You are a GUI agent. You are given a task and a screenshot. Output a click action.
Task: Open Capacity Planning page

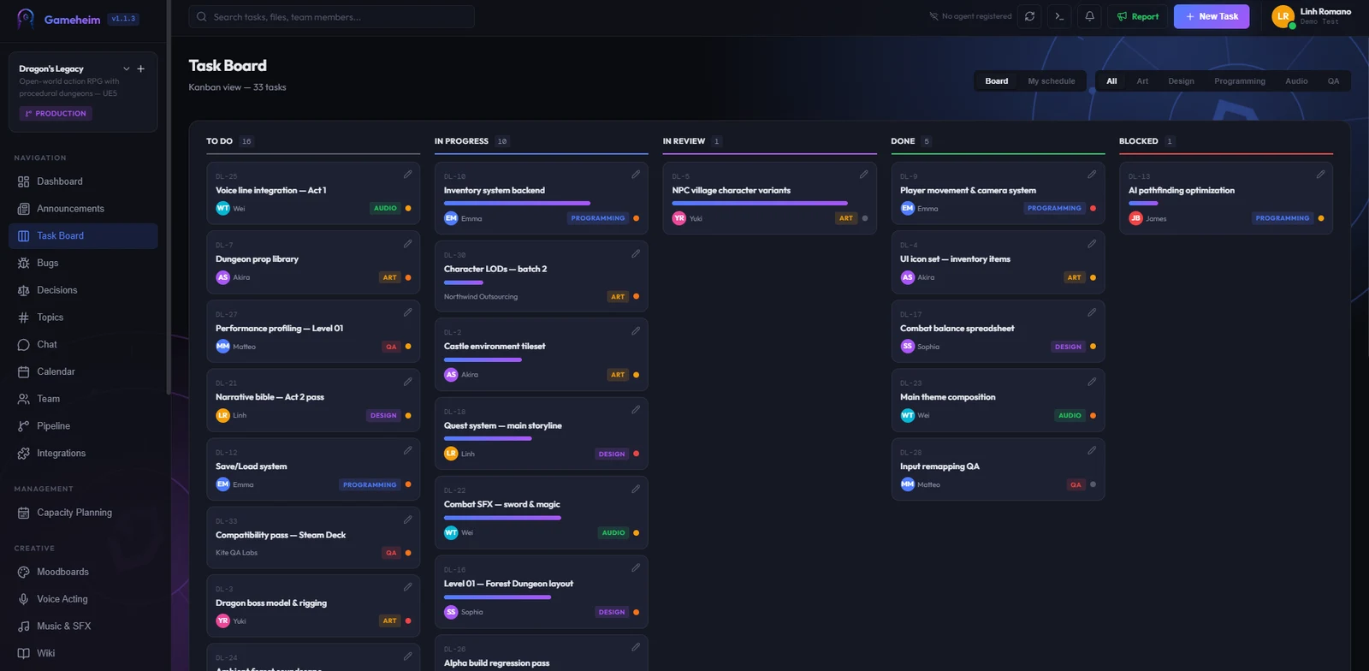click(x=83, y=513)
